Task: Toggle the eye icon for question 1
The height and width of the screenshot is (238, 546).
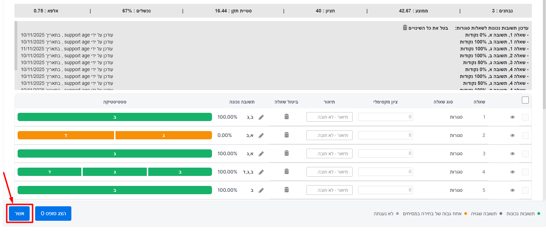Action: coord(513,117)
